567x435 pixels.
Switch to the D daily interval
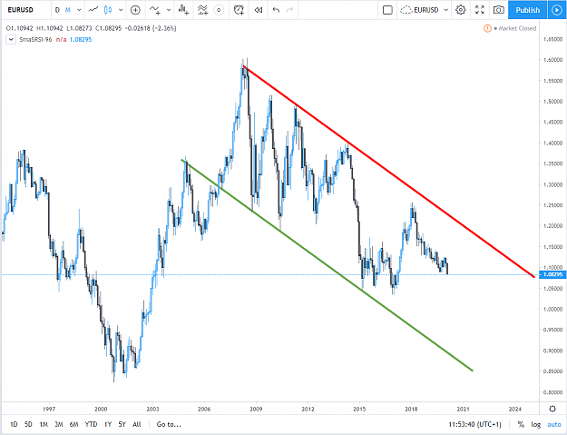click(x=57, y=10)
